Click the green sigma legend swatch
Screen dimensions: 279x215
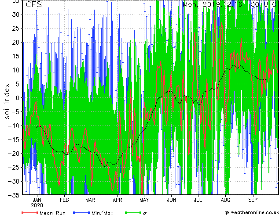(x=133, y=212)
